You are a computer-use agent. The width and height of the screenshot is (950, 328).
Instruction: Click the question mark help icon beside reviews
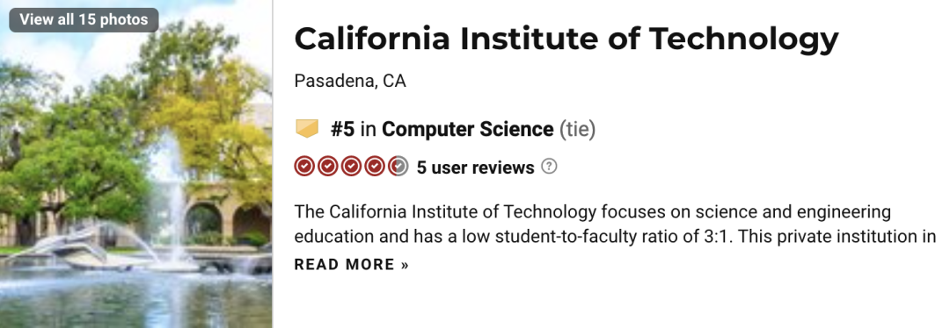tap(549, 166)
